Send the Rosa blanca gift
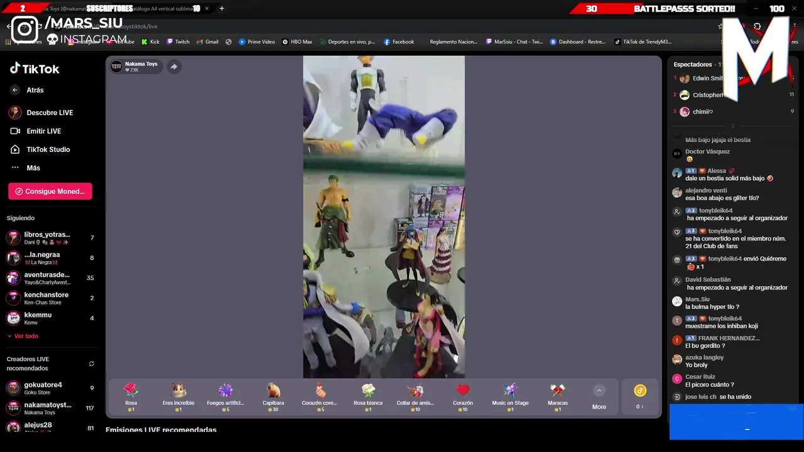 coord(368,397)
